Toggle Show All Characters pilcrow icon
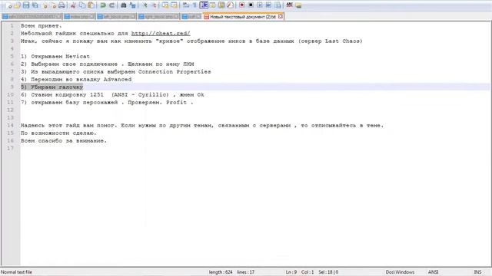The image size is (492, 276). click(194, 5)
